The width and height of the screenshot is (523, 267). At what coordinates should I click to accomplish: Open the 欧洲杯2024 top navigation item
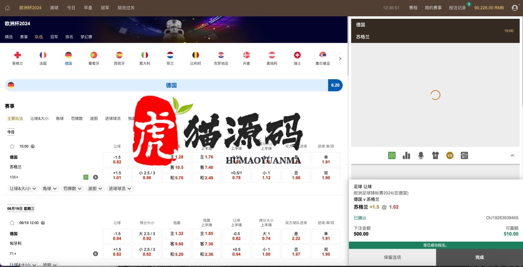coord(30,8)
